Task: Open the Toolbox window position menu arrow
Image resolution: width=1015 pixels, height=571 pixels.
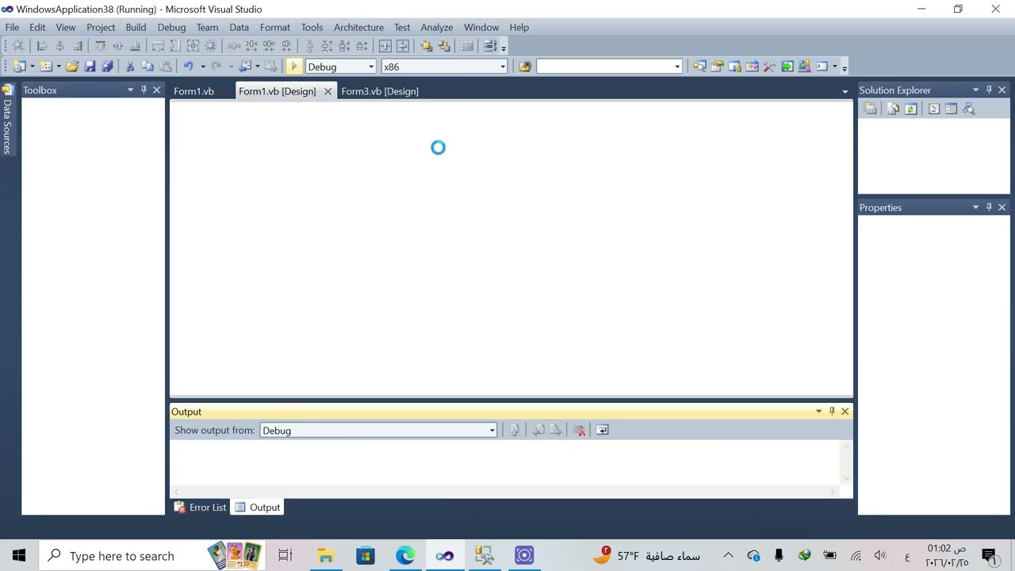Action: point(130,90)
